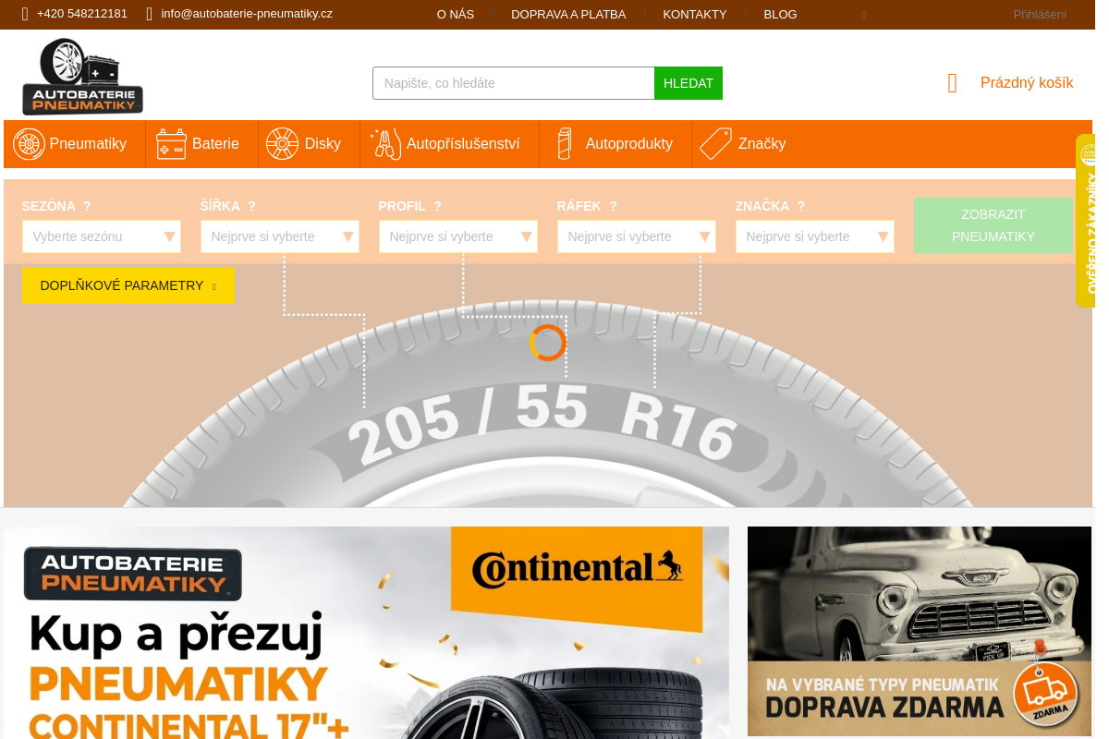The image size is (1109, 739).
Task: Click the phone number +420 548212181
Action: pos(82,14)
